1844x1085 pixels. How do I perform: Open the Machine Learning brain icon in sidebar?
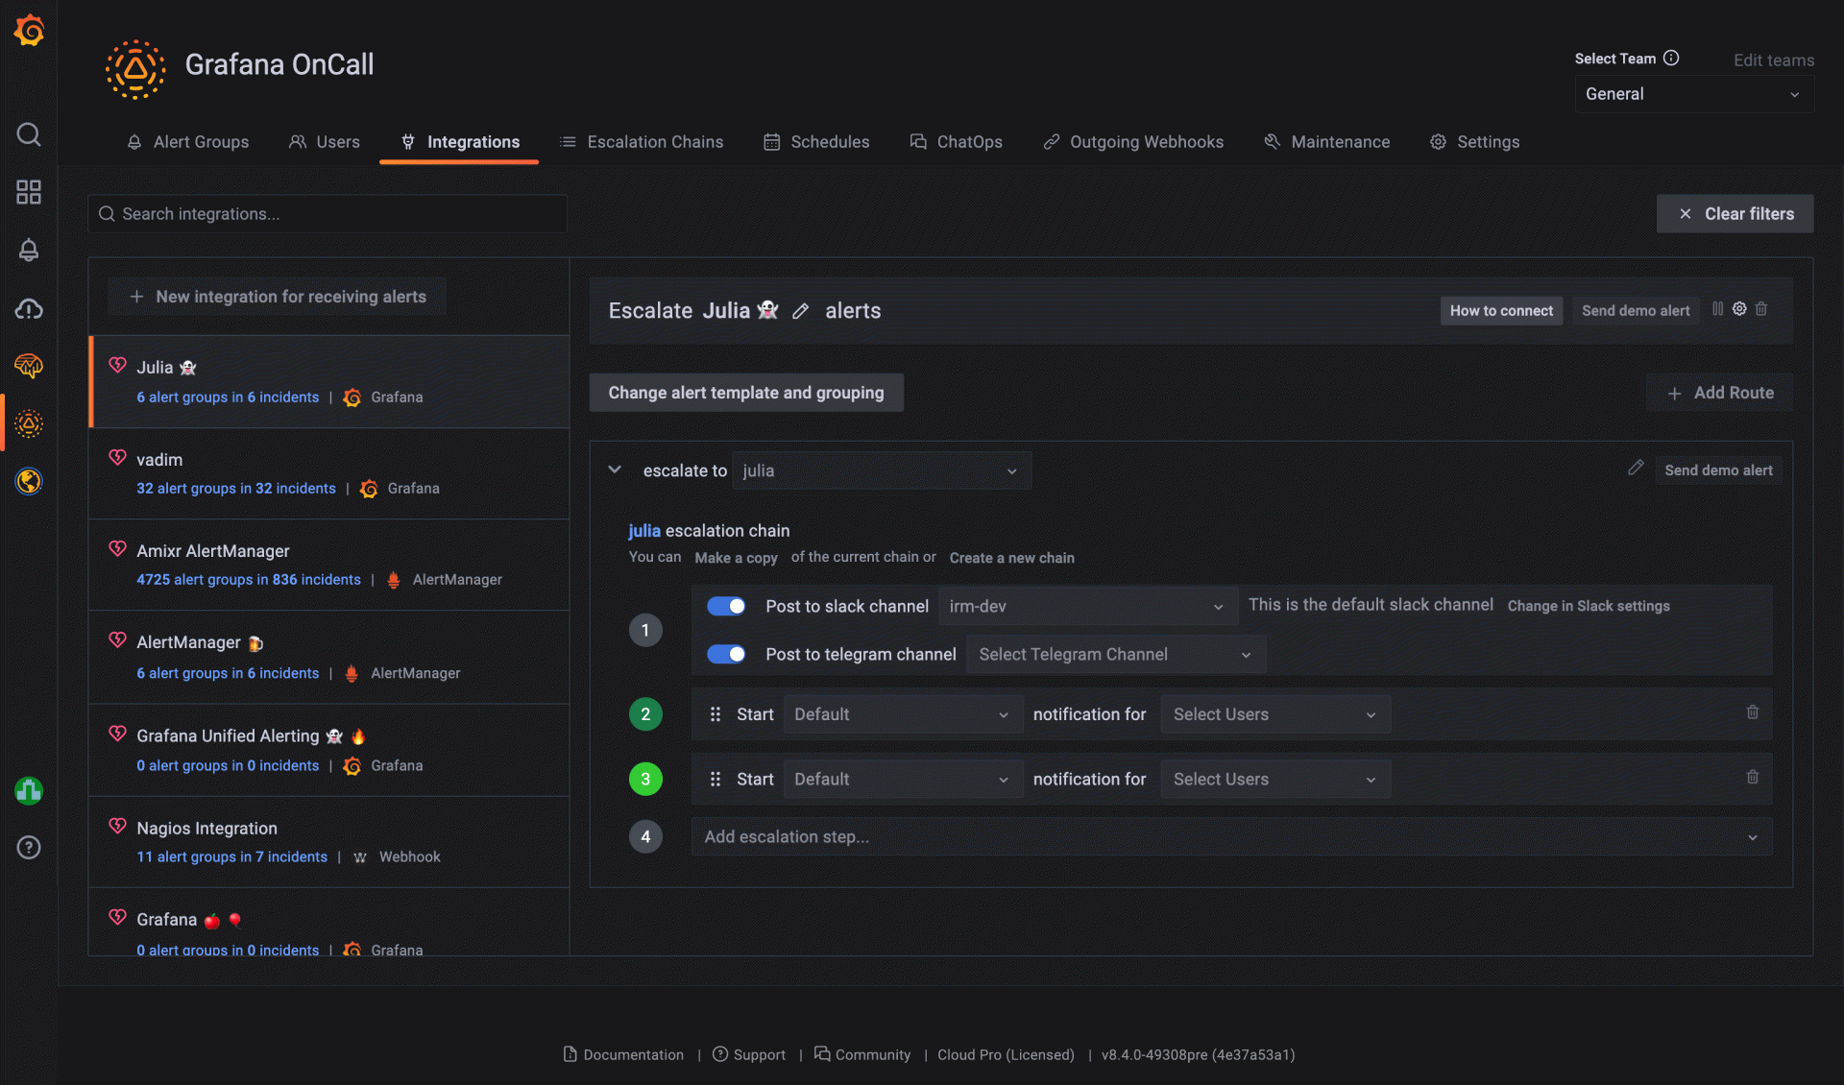[x=29, y=366]
